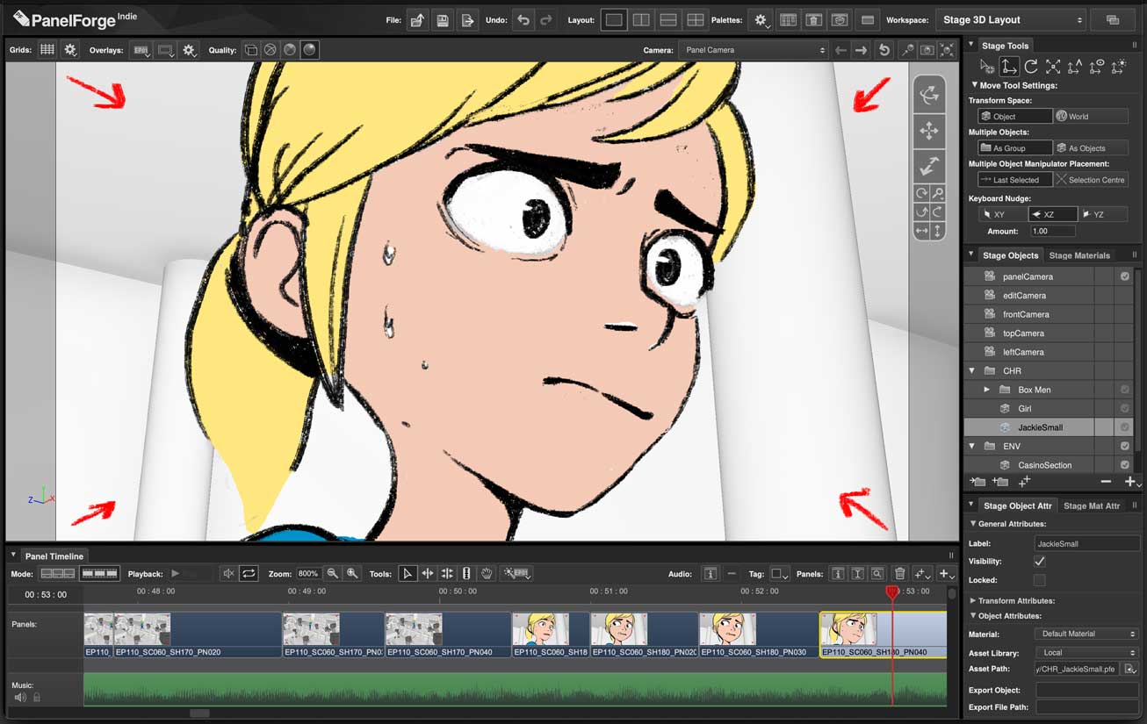Open the Material dropdown
The width and height of the screenshot is (1147, 724).
[1087, 634]
